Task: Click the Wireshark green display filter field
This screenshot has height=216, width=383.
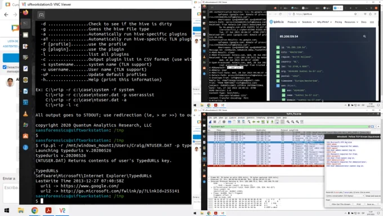Action: pyautogui.click(x=288, y=126)
